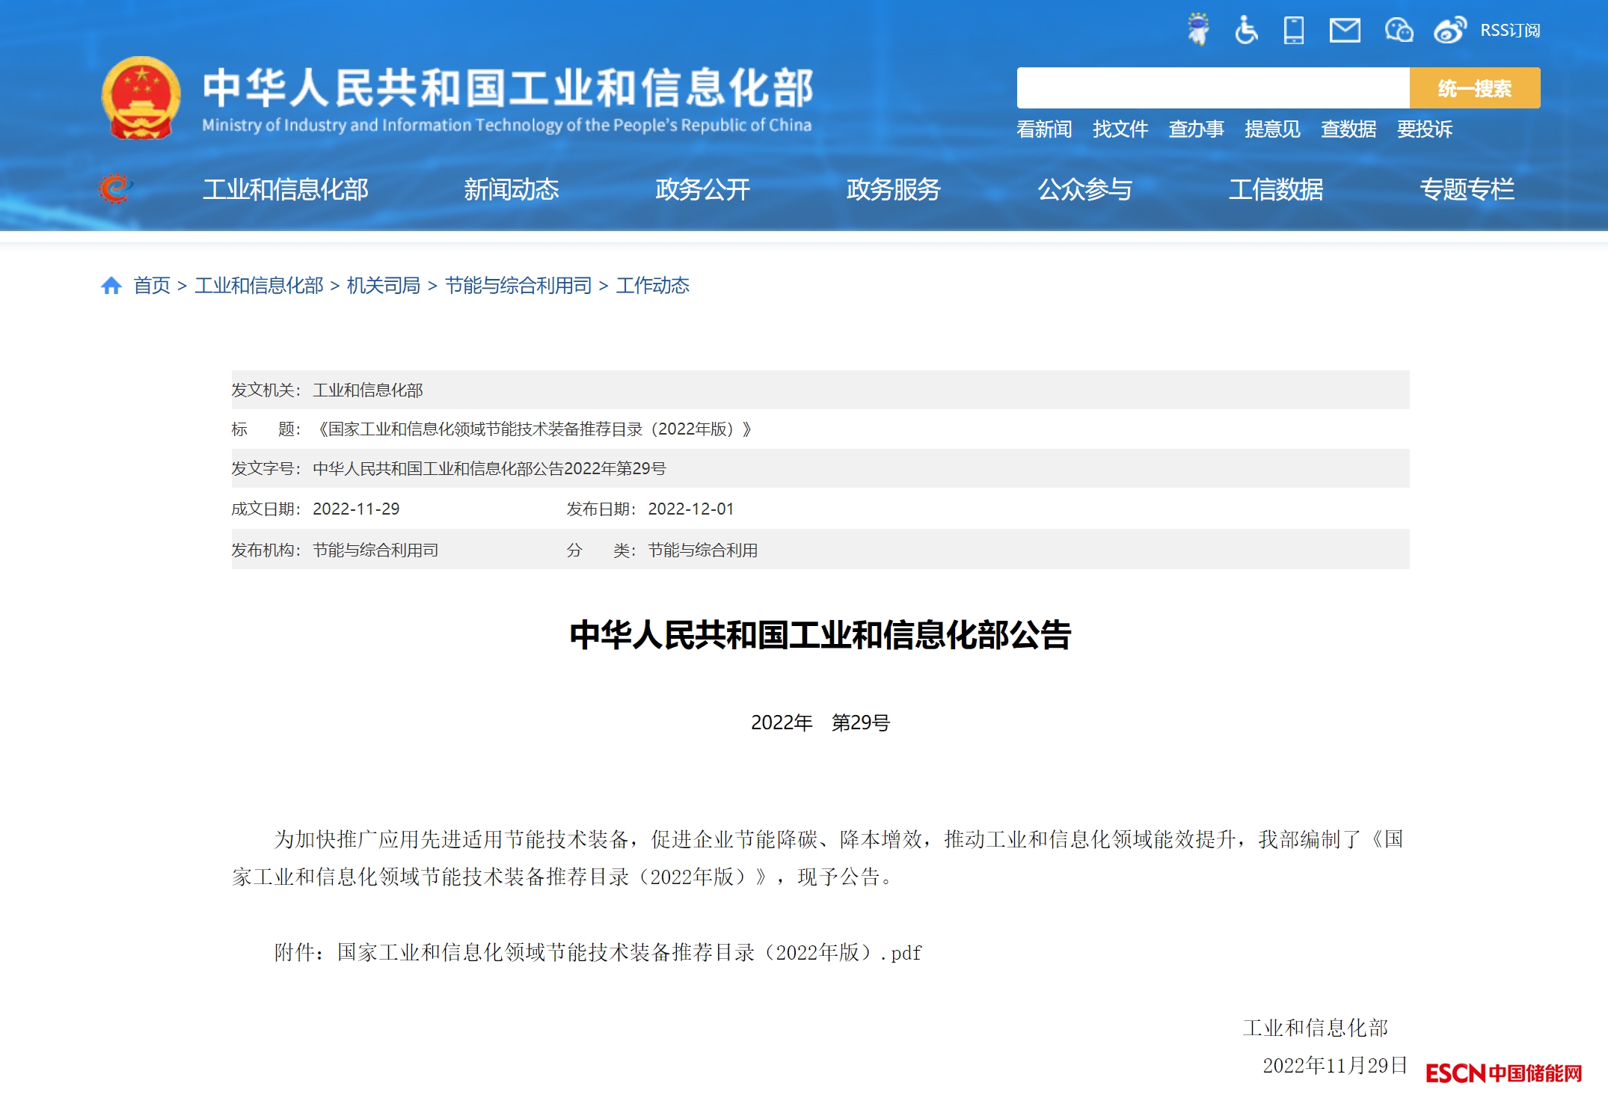Viewport: 1608px width, 1101px height.
Task: Open 专题专栏 navigation item
Action: pos(1467,189)
